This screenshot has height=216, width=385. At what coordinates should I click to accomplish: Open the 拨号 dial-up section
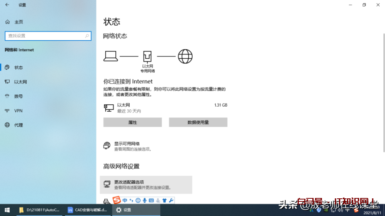48,96
